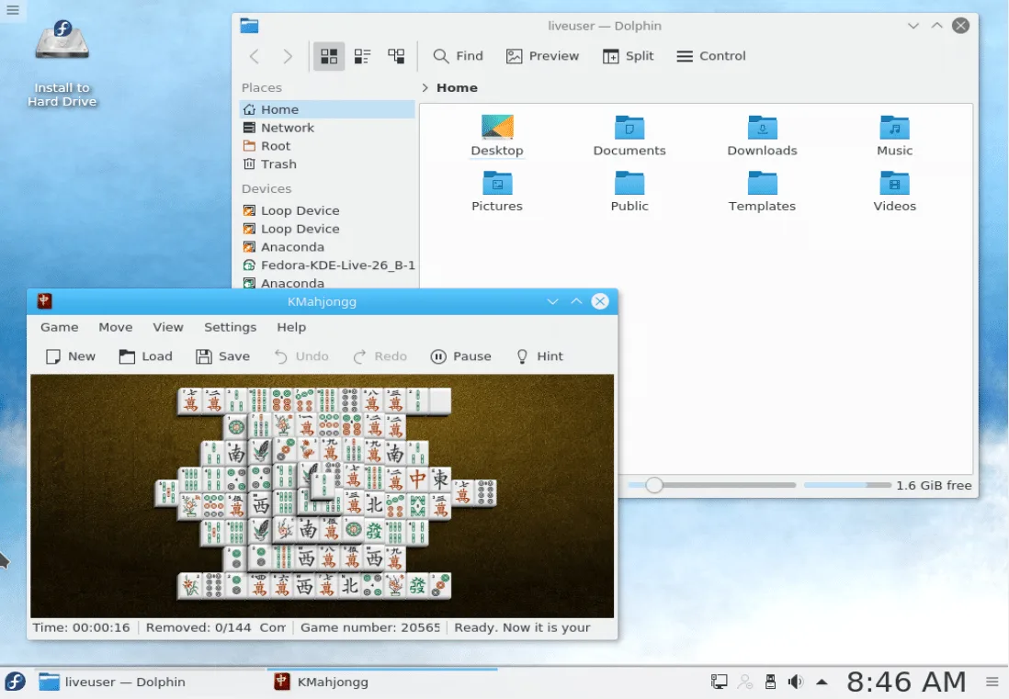This screenshot has height=699, width=1009.
Task: Select the second Loop Device entry
Action: click(327, 229)
